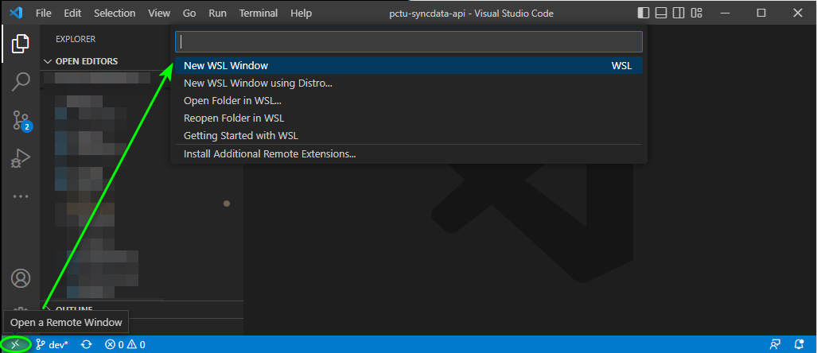Image resolution: width=817 pixels, height=353 pixels.
Task: Select New WSL Window option
Action: (409, 66)
